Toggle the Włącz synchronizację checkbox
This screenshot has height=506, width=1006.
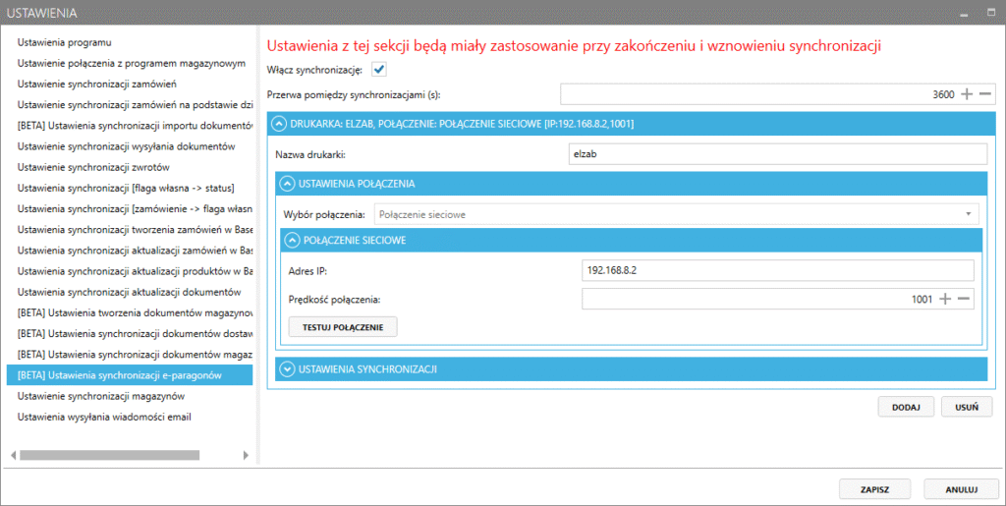[x=378, y=70]
